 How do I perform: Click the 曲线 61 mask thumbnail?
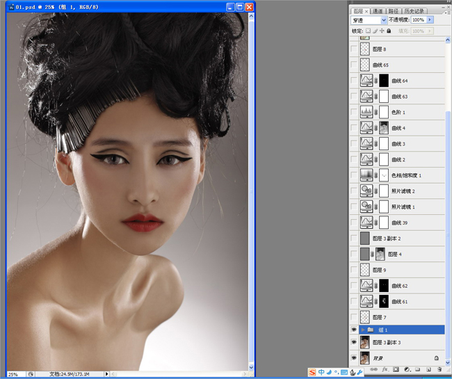[384, 302]
